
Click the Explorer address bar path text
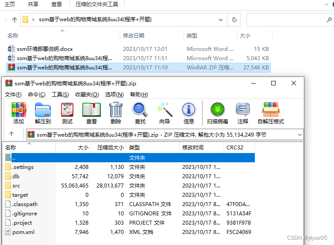(95, 19)
